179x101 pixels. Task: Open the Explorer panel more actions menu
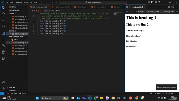[26, 7]
